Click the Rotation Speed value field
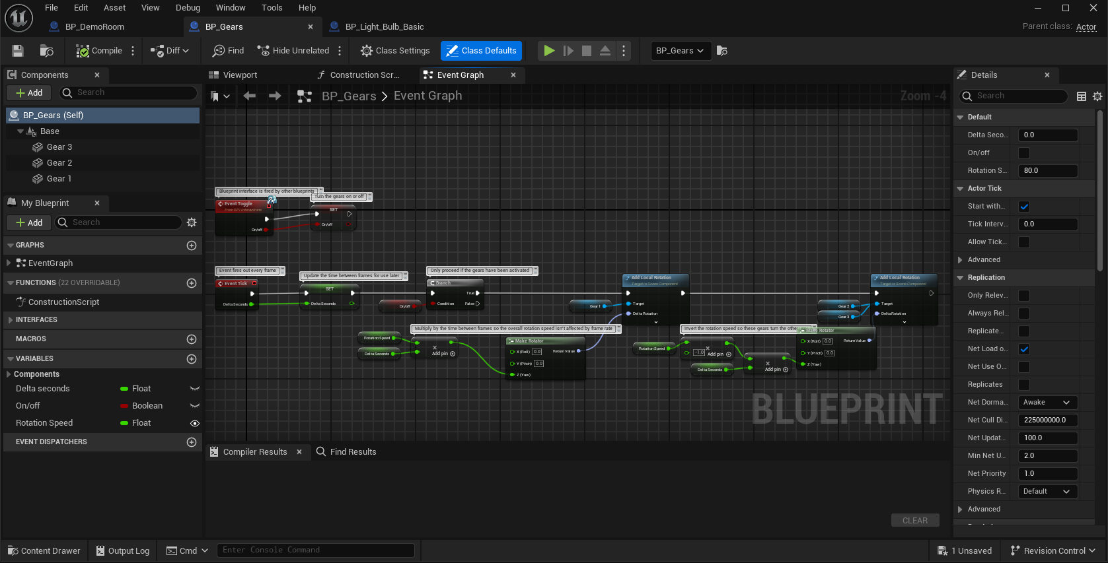 [x=1047, y=171]
